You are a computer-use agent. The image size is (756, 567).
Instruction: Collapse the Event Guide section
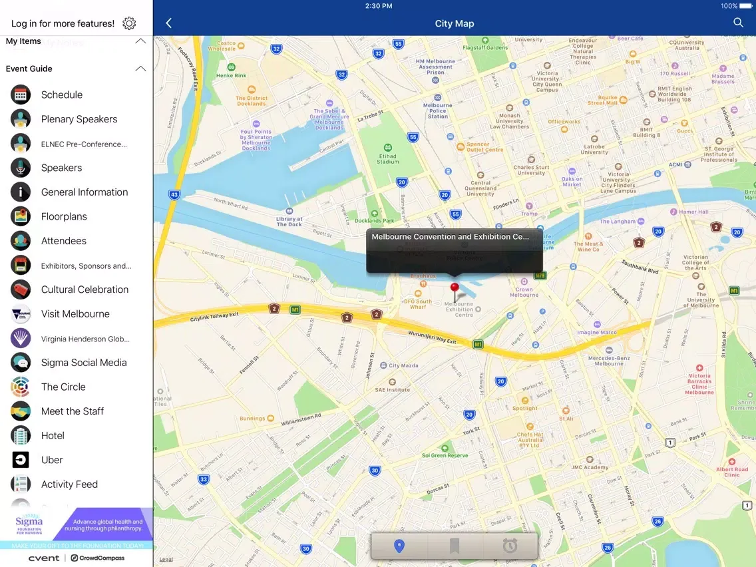click(x=140, y=69)
